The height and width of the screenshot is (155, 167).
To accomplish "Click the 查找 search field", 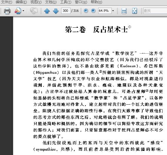I will tap(155, 11).
